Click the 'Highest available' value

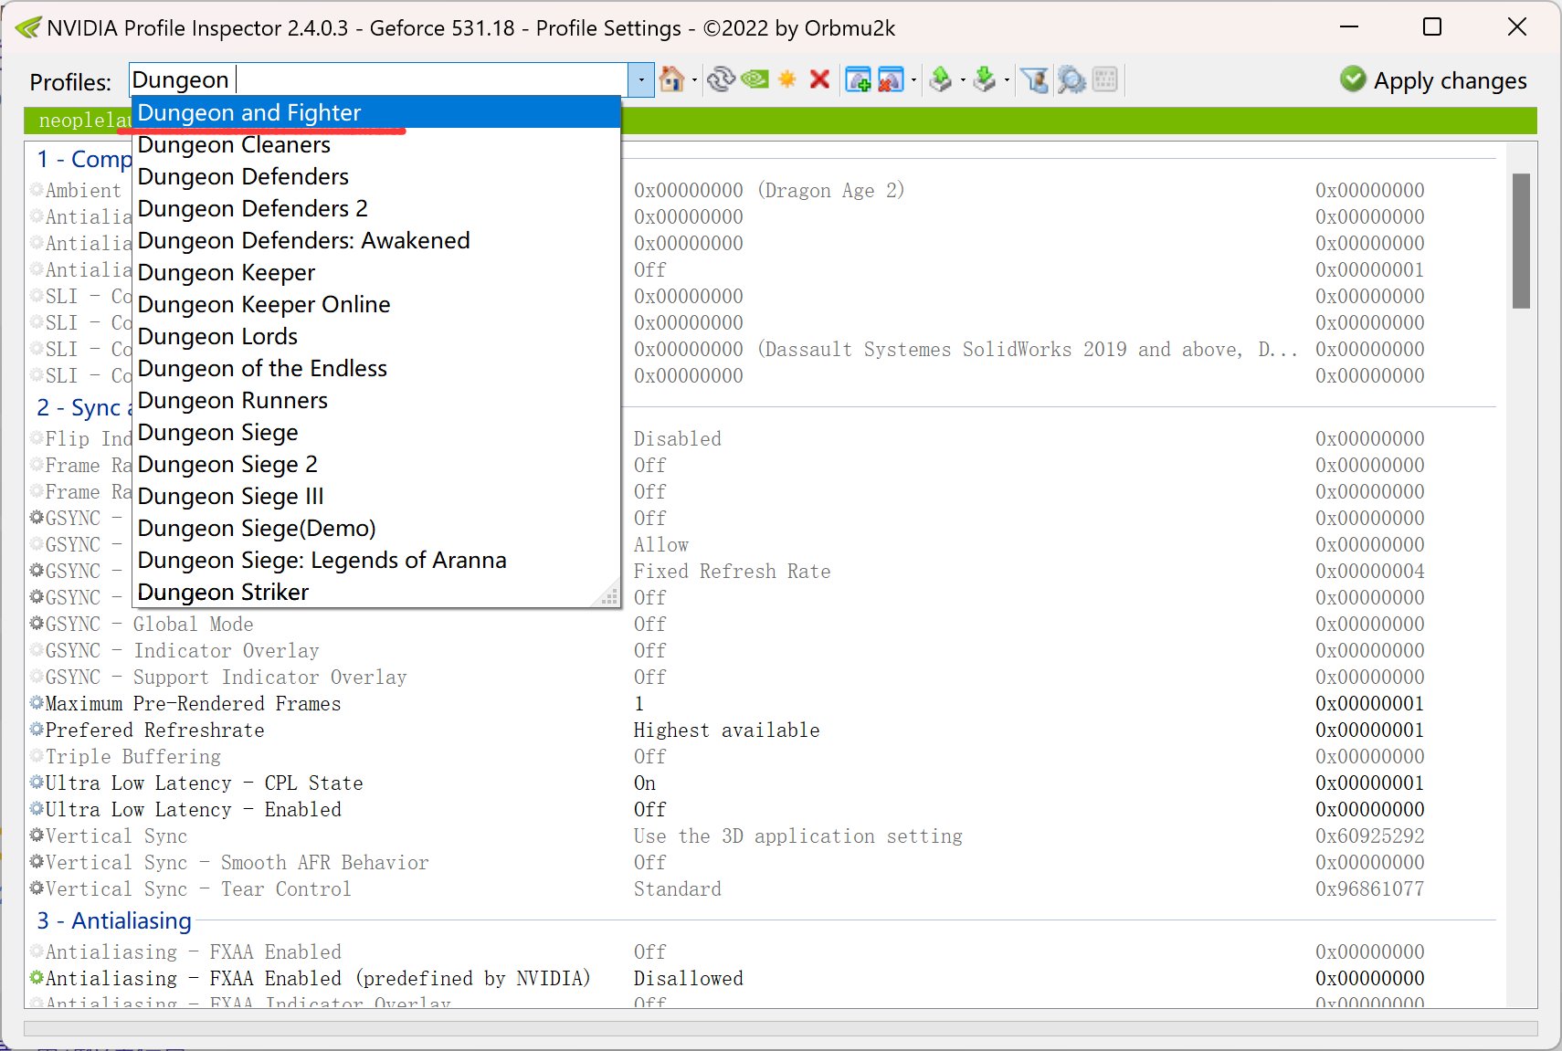[726, 730]
